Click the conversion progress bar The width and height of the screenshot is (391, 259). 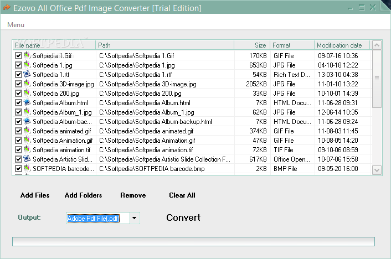193,241
